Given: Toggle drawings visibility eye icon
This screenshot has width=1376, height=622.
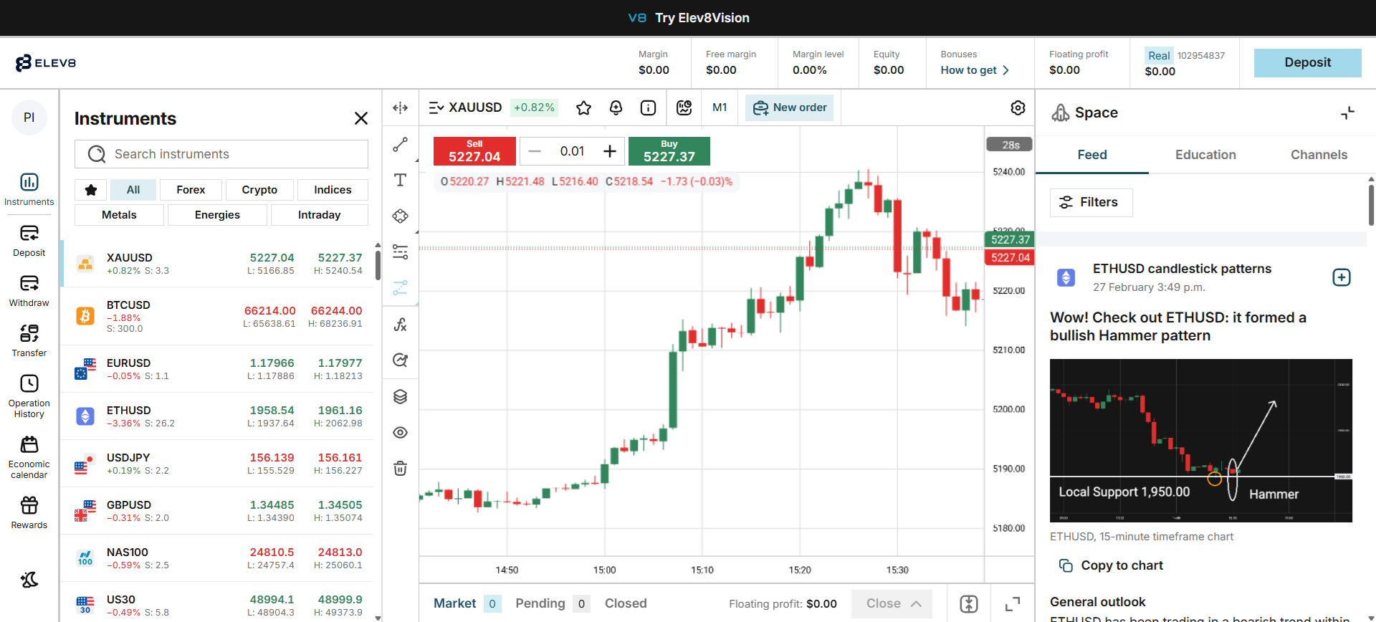Looking at the screenshot, I should pyautogui.click(x=401, y=432).
